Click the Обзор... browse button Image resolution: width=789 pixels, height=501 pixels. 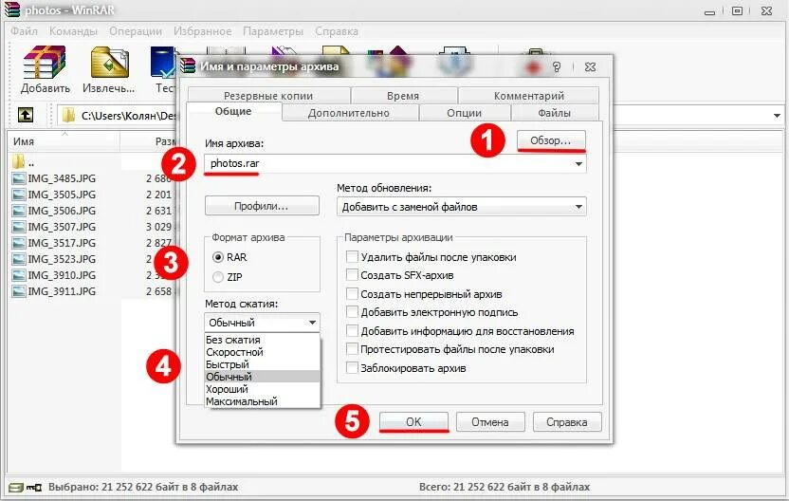point(551,140)
